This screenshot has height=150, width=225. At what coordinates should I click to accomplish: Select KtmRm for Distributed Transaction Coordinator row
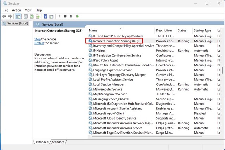(123, 65)
